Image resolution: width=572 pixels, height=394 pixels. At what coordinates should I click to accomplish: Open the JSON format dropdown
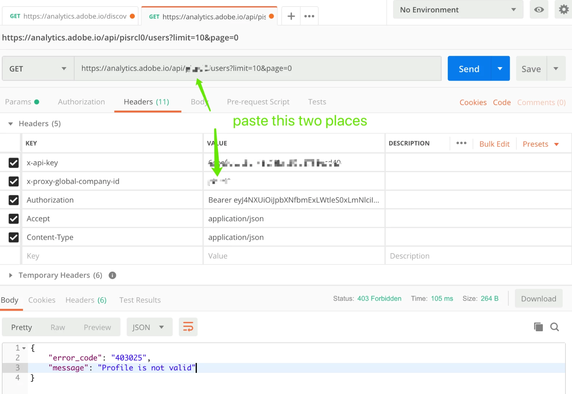point(149,327)
